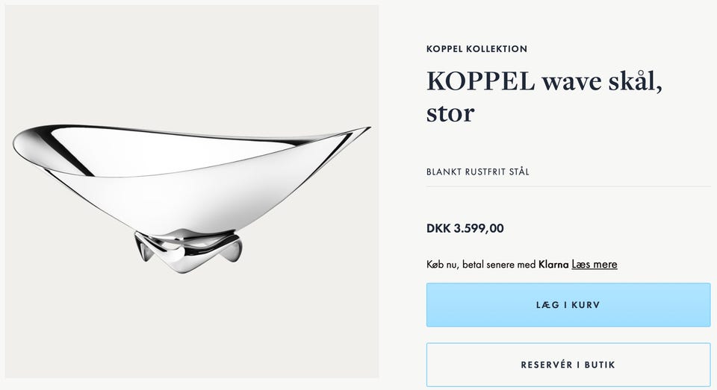
Task: Select the "KOPPEL wave skål," title line
Action: click(544, 81)
